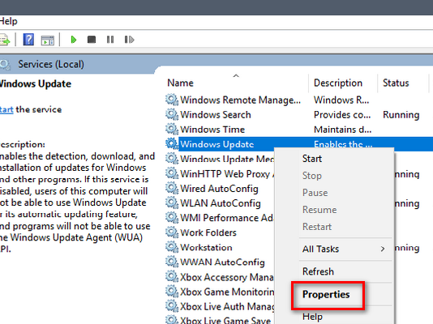Click the Pause Service toolbar icon

pos(110,40)
